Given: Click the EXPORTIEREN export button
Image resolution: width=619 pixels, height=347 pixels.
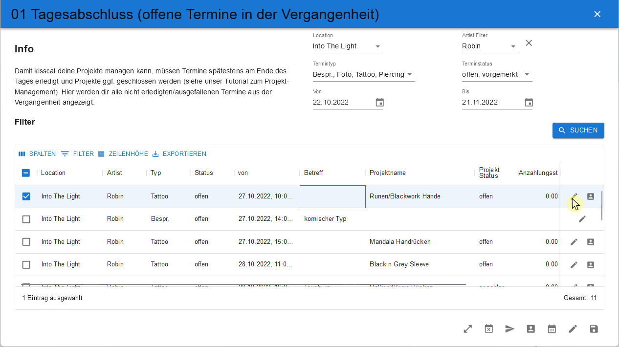Looking at the screenshot, I should click(x=179, y=154).
